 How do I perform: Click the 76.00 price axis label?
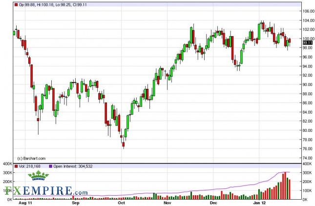pos(309,149)
